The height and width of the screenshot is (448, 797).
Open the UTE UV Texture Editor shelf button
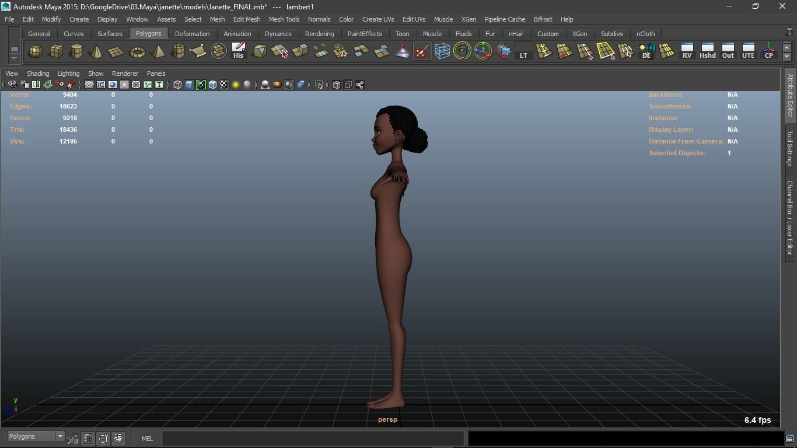[749, 51]
